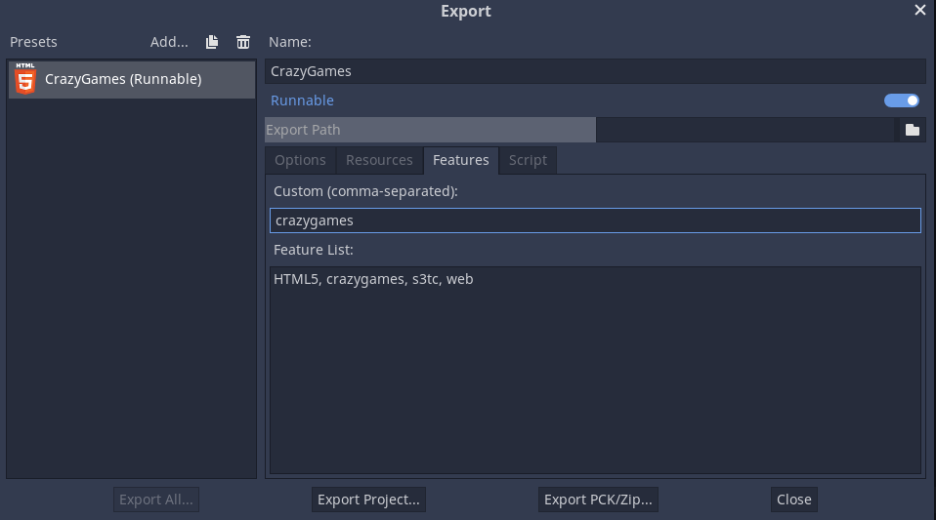Viewport: 936px width, 520px height.
Task: Open the Add... preset dropdown
Action: click(169, 42)
